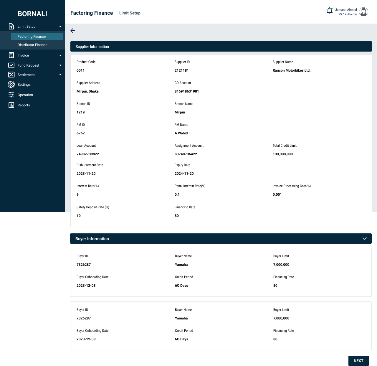Click supplier name Rancon Motorbikes Ltd.
Viewport: 377px width, 366px height.
pyautogui.click(x=292, y=70)
